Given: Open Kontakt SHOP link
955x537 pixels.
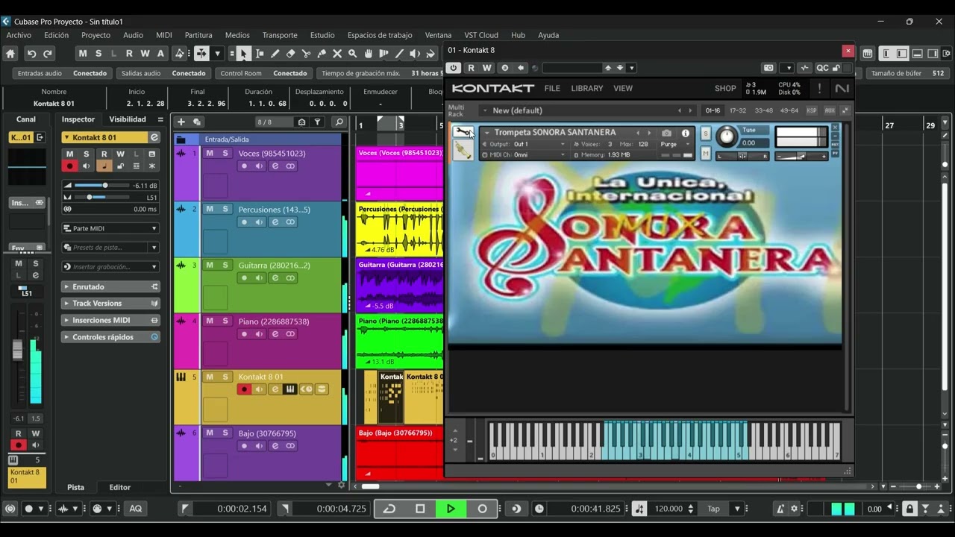Looking at the screenshot, I should [x=725, y=88].
